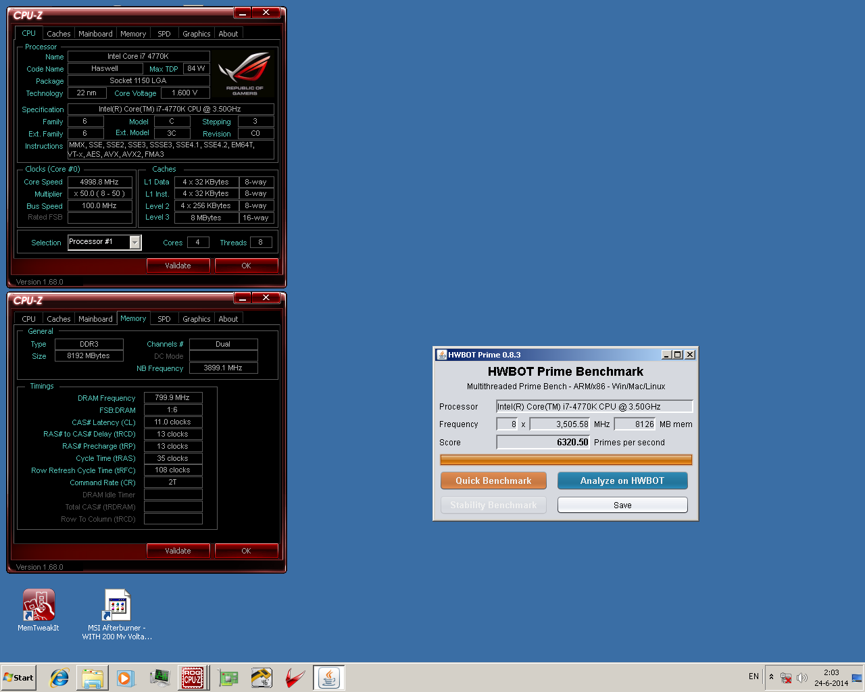The image size is (865, 692).
Task: Select the CPU tab in bottom CPU-Z window
Action: (29, 319)
